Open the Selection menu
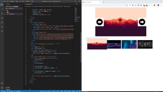Image resolution: width=163 pixels, height=92 pixels. [x=12, y=1]
